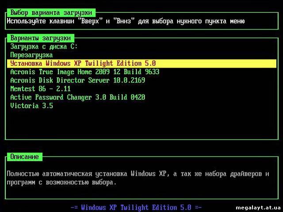Select 'Загрузка с диска C:' boot option

click(44, 46)
